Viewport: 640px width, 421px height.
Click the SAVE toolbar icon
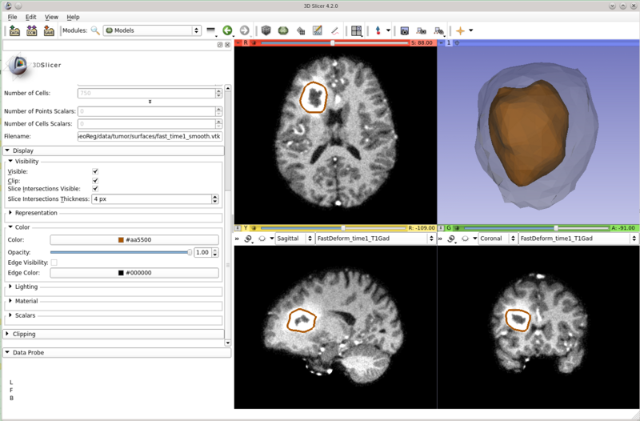coord(50,31)
